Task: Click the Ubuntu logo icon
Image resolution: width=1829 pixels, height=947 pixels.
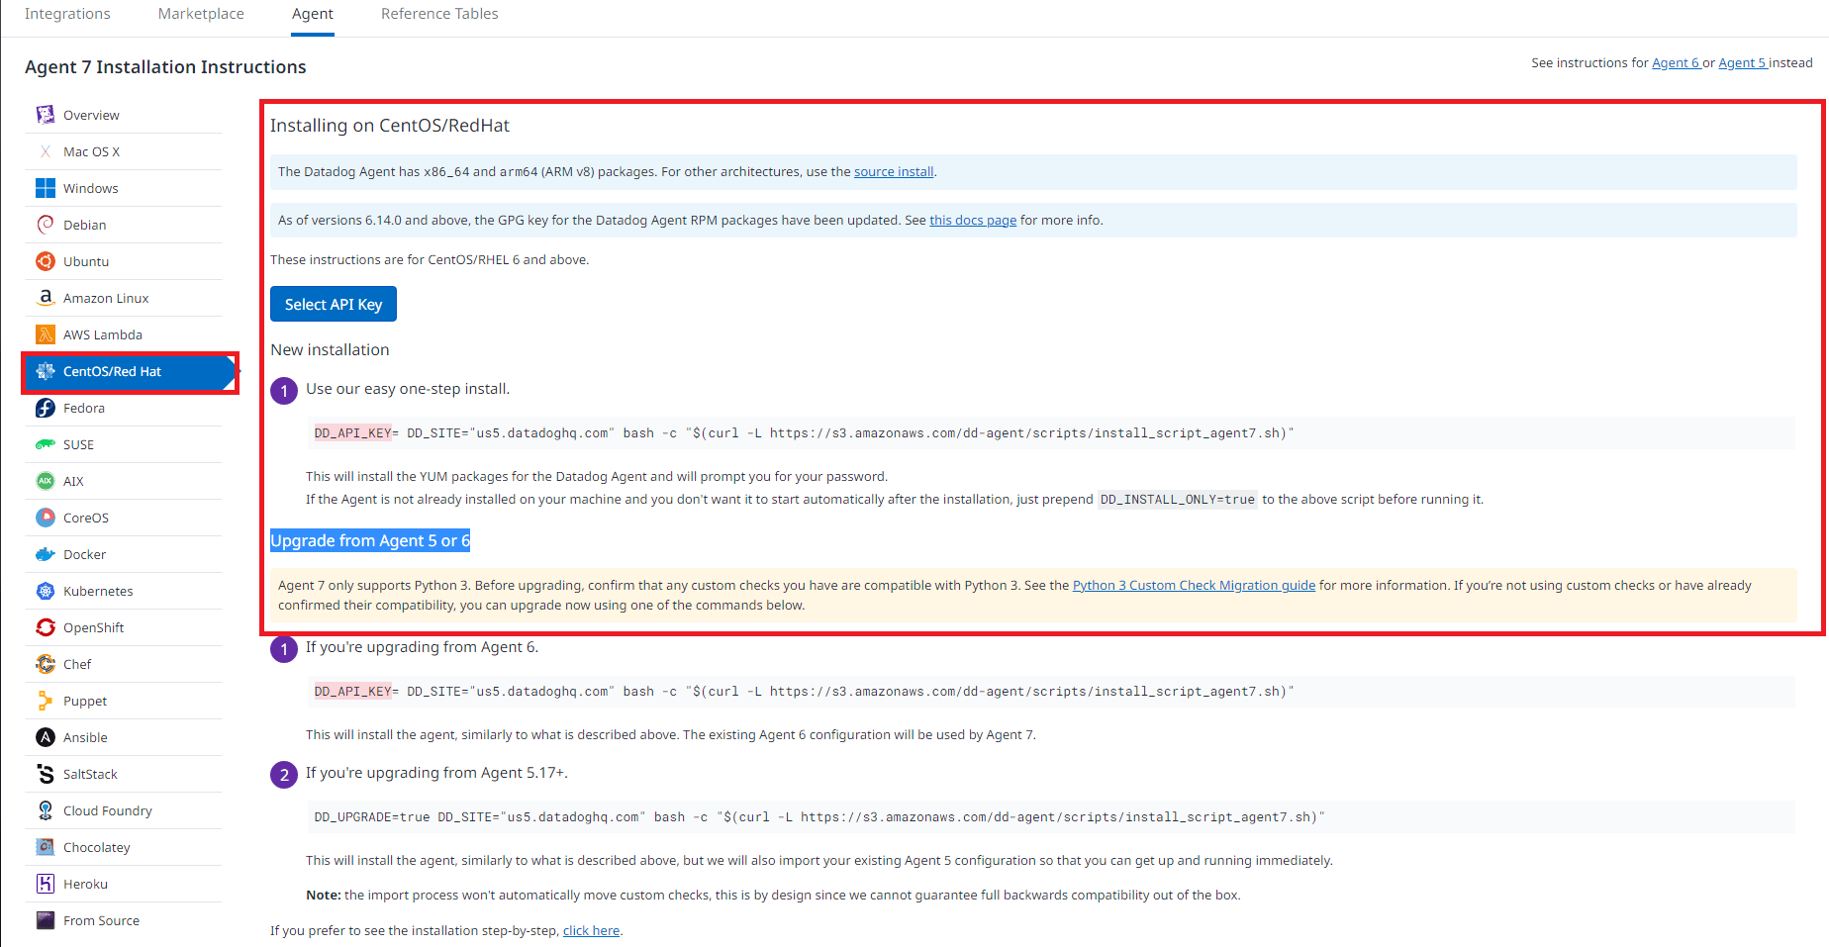Action: click(x=46, y=261)
